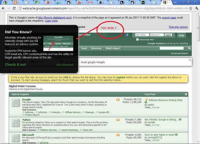The height and width of the screenshot is (144, 200).
Task: Open the Search Marketing sub-forum
Action: tap(70, 130)
